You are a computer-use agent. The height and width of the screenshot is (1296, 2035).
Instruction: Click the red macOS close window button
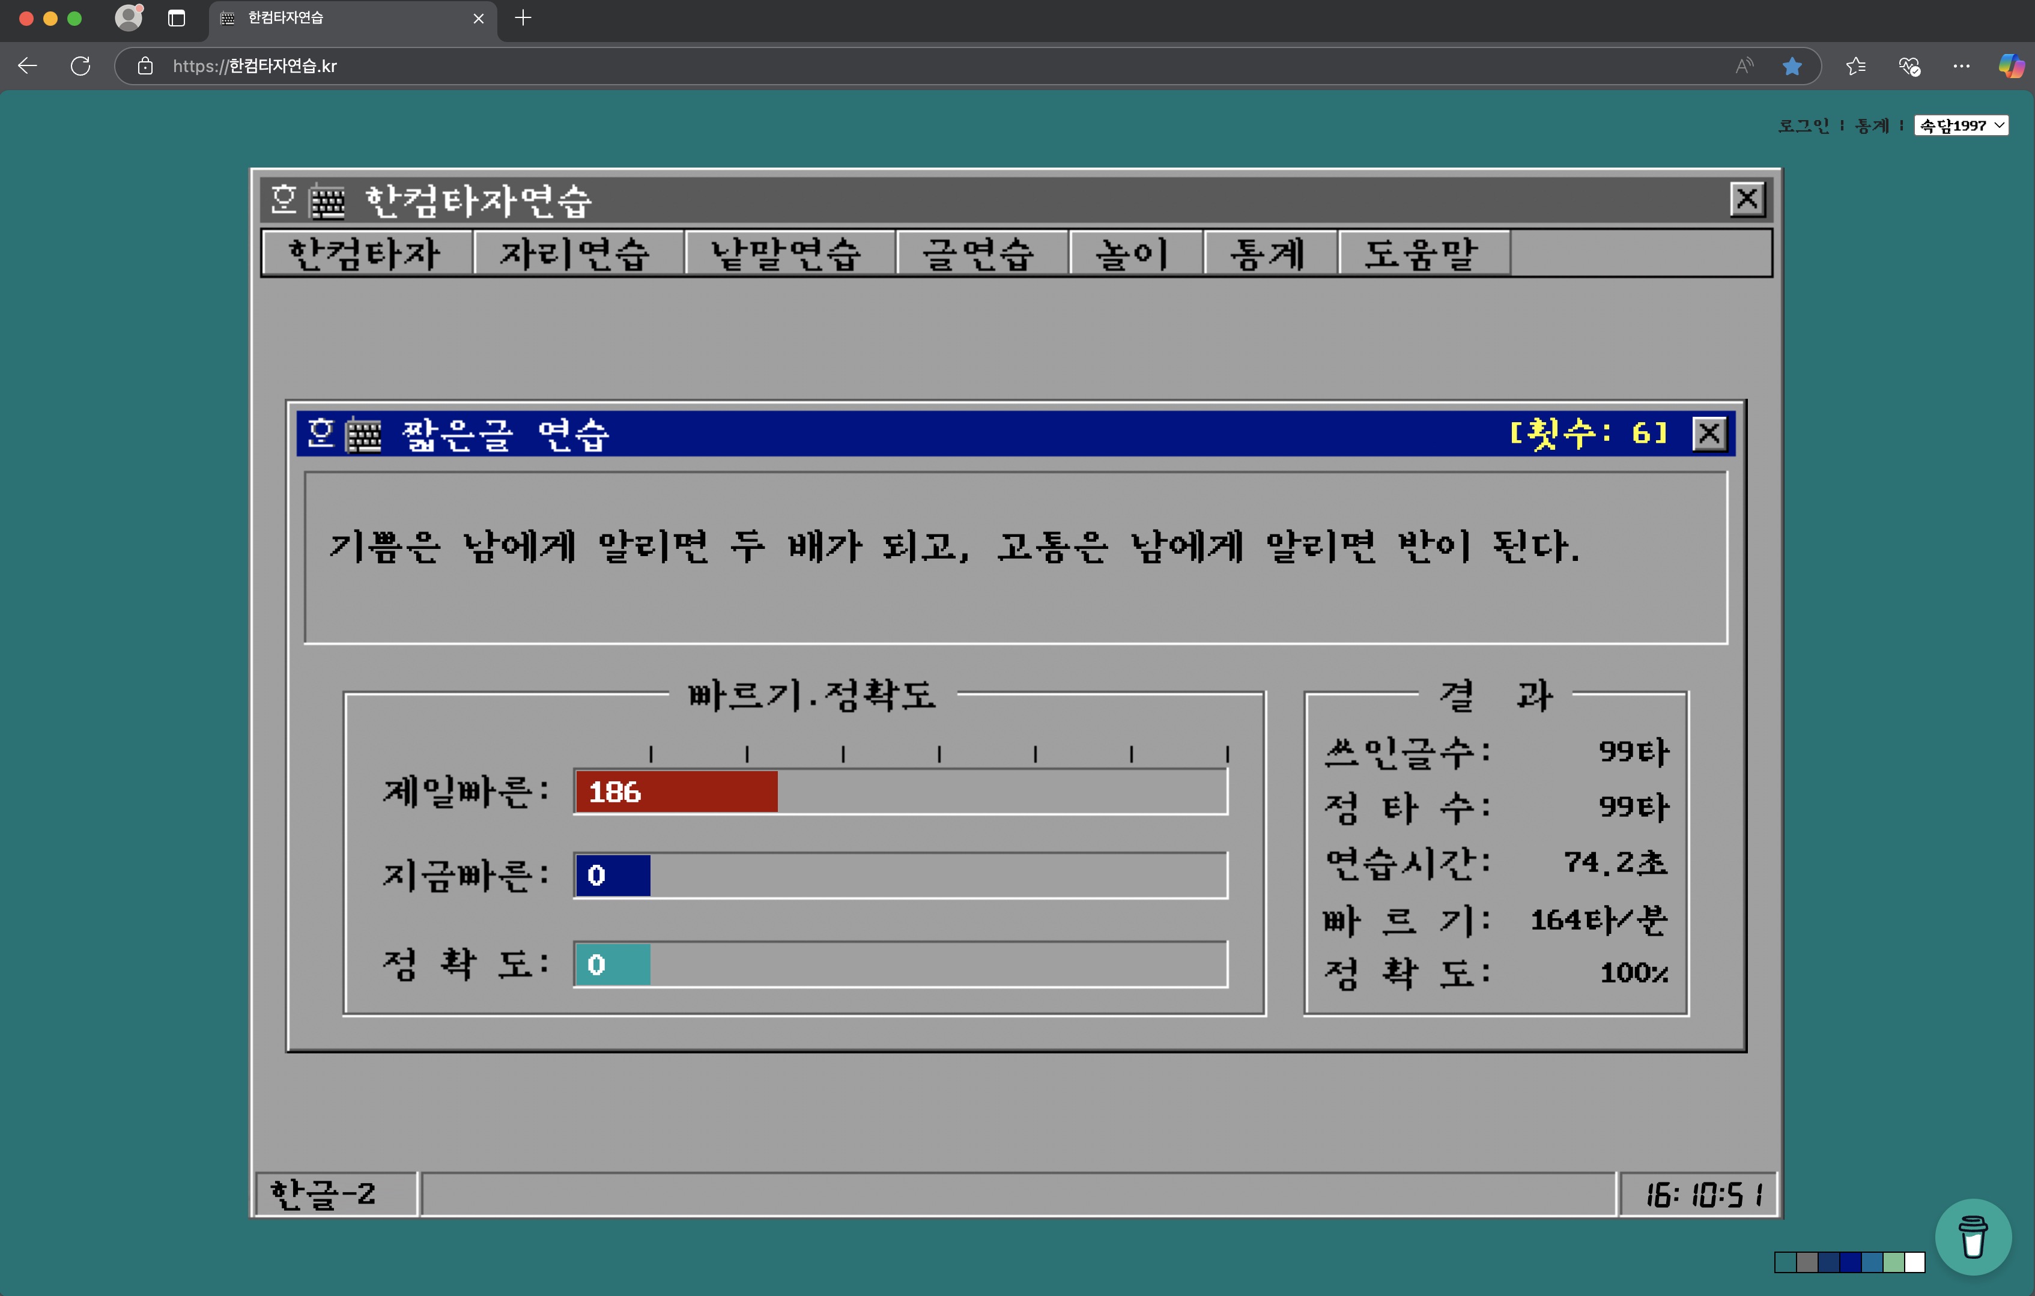click(x=26, y=18)
